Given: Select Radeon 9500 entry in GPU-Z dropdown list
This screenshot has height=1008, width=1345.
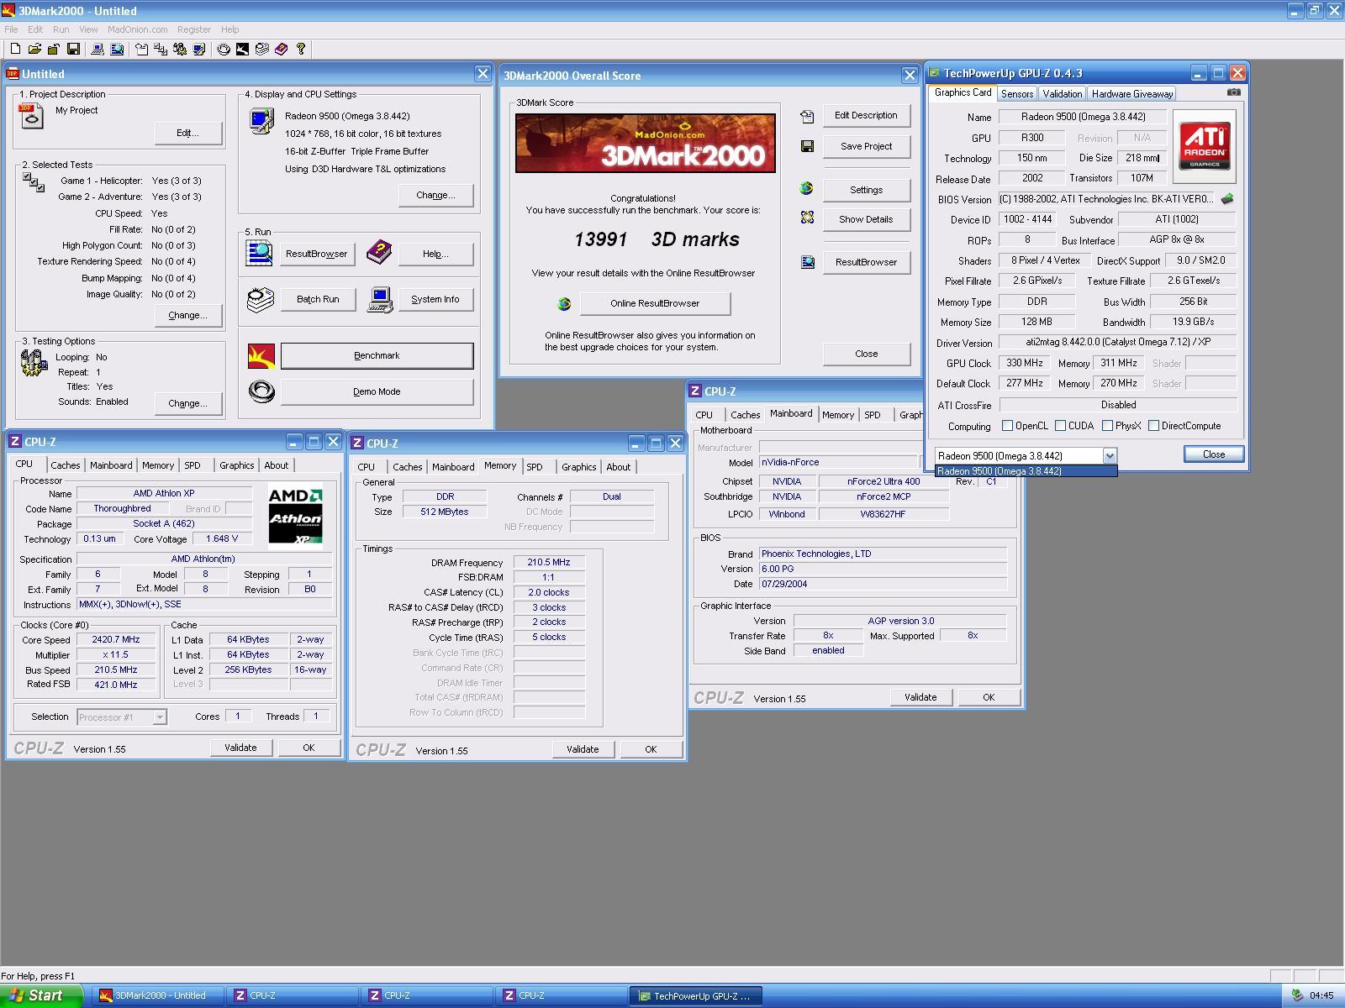Looking at the screenshot, I should (1026, 471).
